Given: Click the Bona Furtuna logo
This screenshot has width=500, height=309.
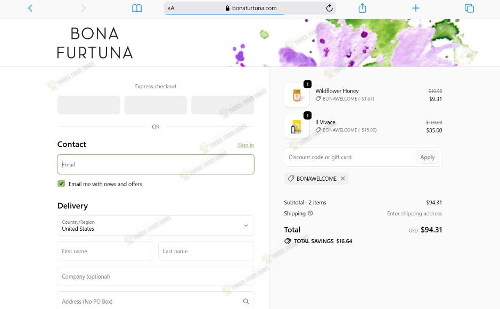Looking at the screenshot, I should [95, 43].
